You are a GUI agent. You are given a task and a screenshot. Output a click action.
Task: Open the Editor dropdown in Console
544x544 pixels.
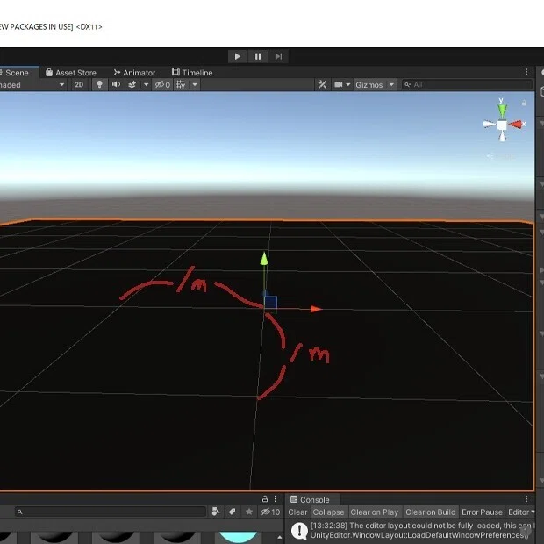[521, 512]
